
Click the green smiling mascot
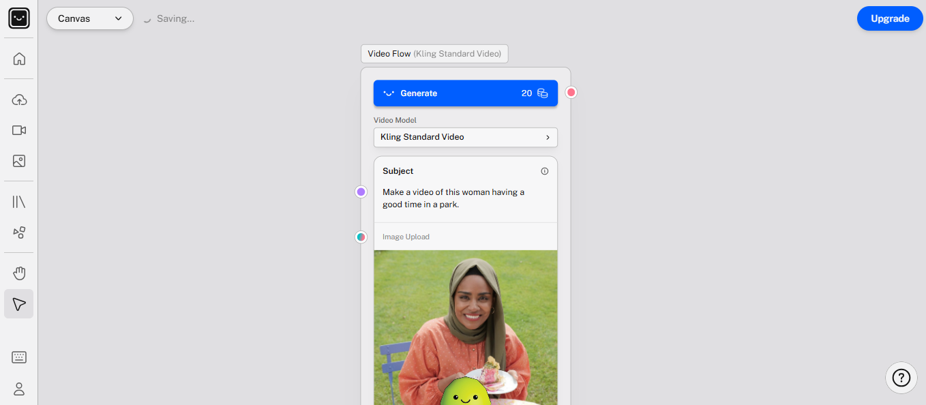point(466,393)
